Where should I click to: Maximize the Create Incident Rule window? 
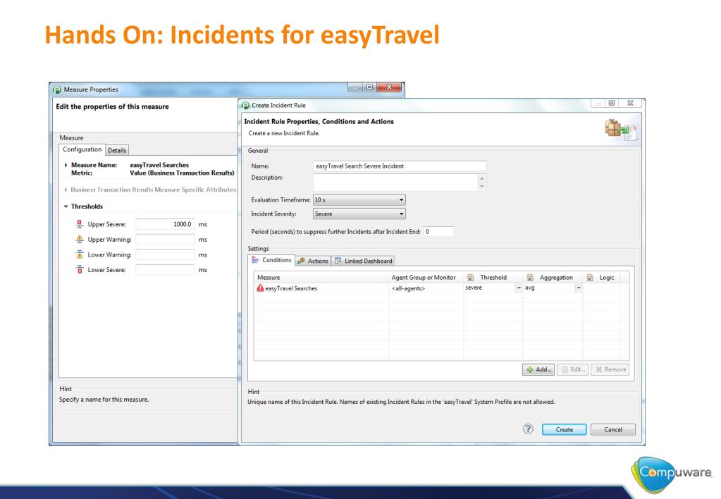pos(612,103)
